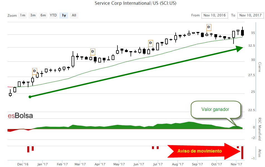Click the Jun '17 axis label
The width and height of the screenshot is (265, 167).
pyautogui.click(x=139, y=164)
